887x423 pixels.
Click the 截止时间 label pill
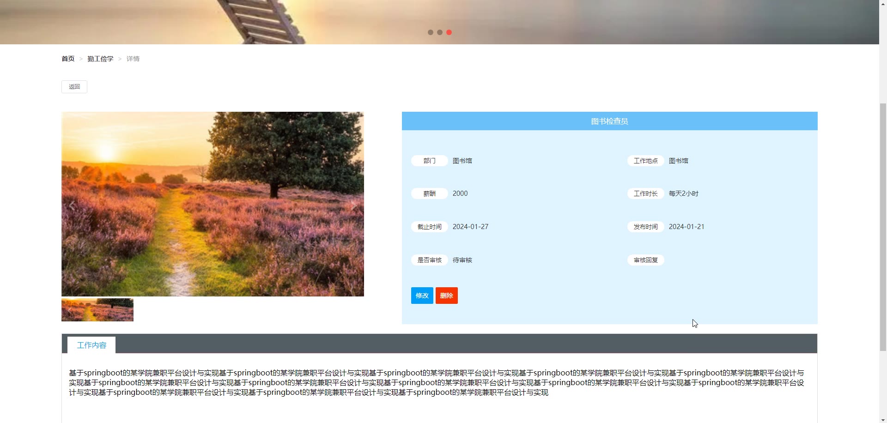[430, 227]
